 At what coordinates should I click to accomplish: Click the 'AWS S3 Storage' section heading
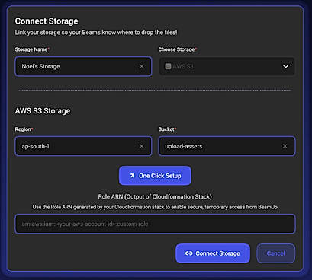coord(43,111)
